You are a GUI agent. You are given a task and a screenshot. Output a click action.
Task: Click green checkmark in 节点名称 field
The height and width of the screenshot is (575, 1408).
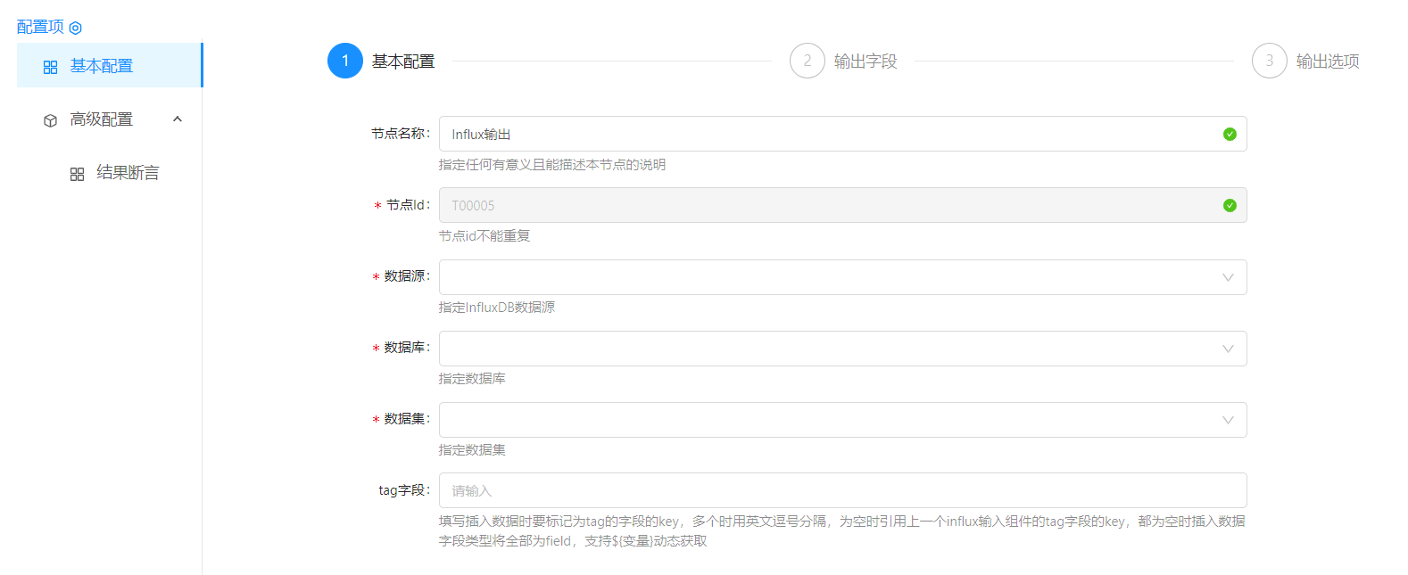(1230, 135)
